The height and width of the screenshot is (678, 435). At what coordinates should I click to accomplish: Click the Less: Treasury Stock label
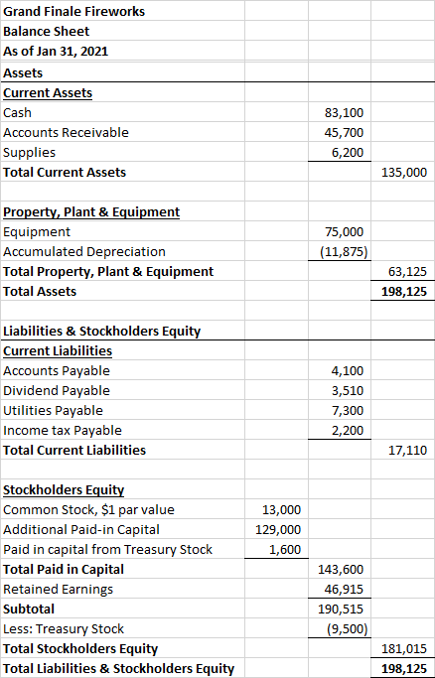[x=64, y=629]
